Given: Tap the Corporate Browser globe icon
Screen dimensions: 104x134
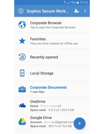Looking at the screenshot, I should tap(22, 25).
